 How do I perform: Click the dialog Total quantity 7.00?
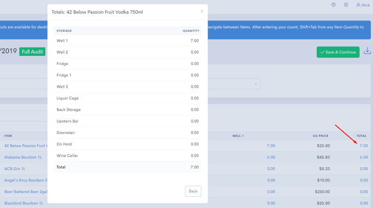pyautogui.click(x=194, y=167)
